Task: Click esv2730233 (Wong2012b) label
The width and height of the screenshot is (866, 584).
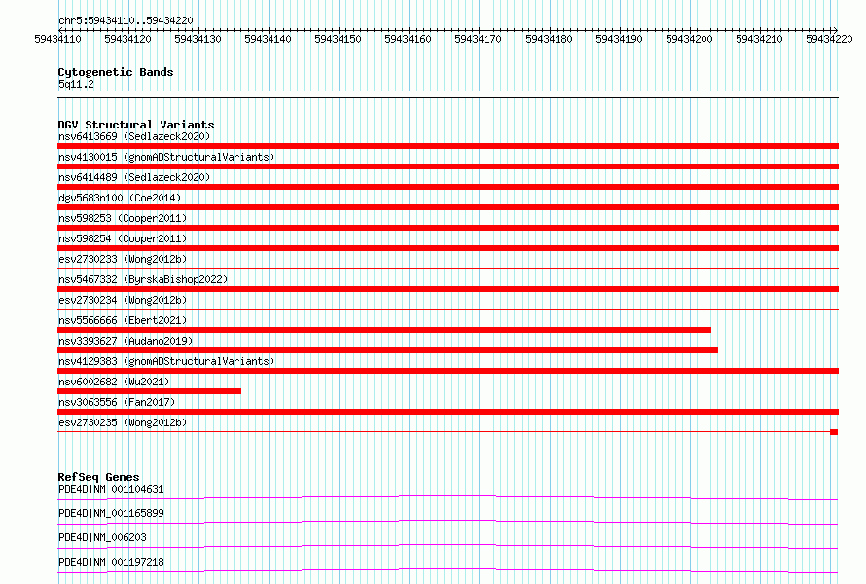Action: [123, 259]
